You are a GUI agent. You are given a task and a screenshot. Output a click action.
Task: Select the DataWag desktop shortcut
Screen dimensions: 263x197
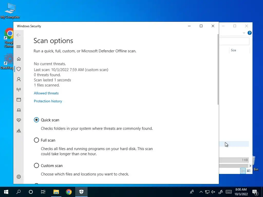pos(7,61)
